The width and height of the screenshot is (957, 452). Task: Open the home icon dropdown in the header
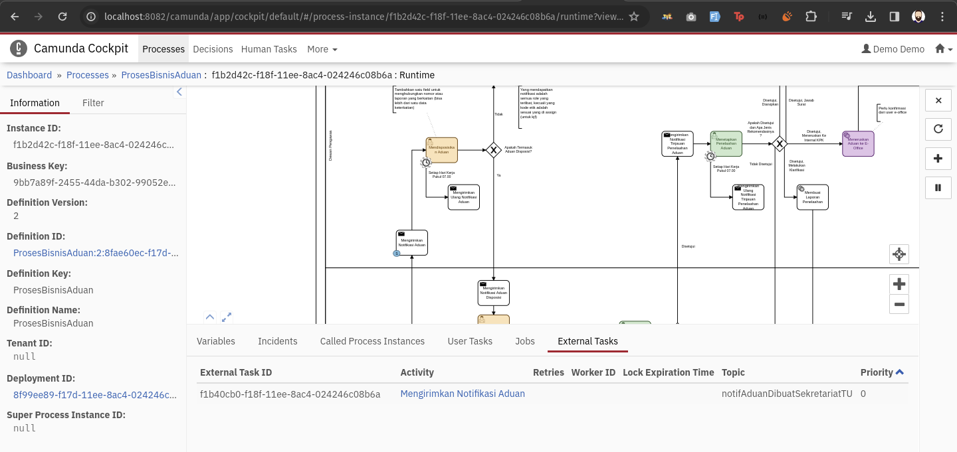pyautogui.click(x=943, y=49)
